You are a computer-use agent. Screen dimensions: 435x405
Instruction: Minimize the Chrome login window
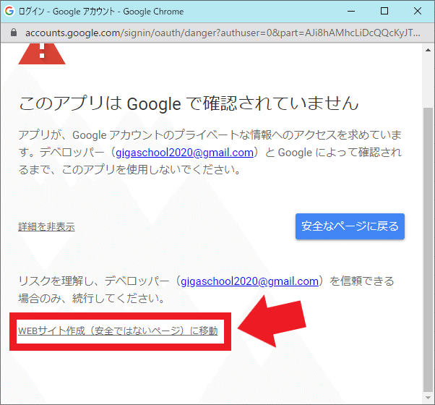tap(351, 11)
